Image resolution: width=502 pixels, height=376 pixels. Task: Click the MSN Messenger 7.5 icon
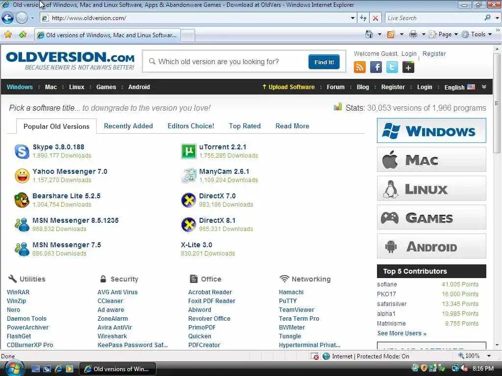click(22, 249)
